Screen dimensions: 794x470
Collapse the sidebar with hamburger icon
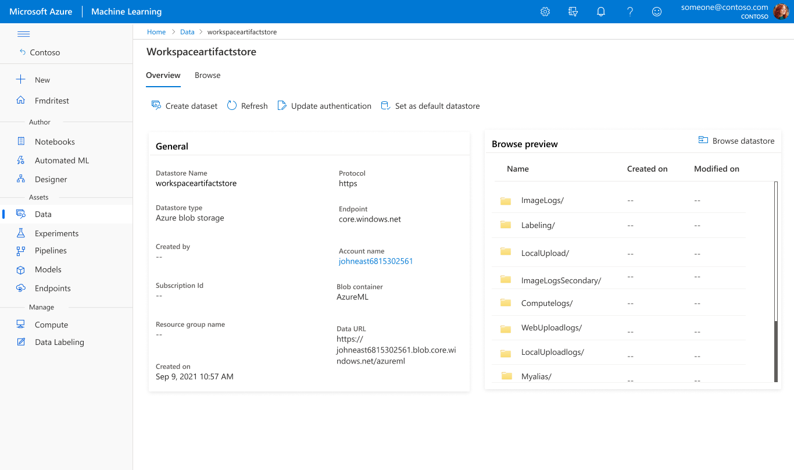click(24, 34)
